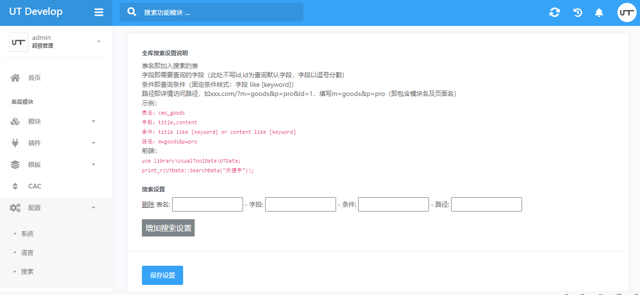
Task: Select 语言 in the config submenu
Action: click(27, 253)
